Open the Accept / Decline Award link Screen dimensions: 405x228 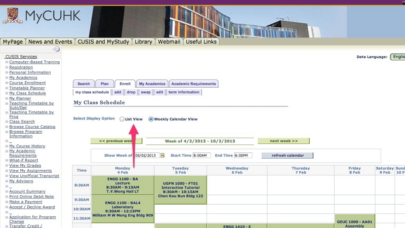point(32,207)
